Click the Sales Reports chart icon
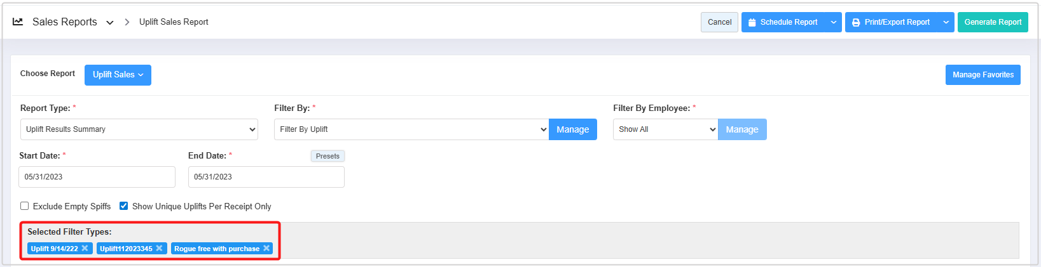The image size is (1041, 267). click(x=18, y=22)
